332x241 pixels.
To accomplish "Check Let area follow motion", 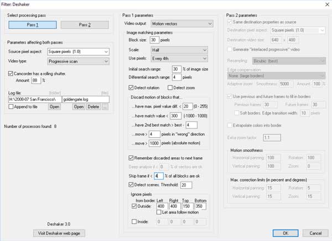I will 159,212.
